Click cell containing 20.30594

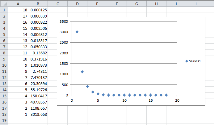point(38,84)
